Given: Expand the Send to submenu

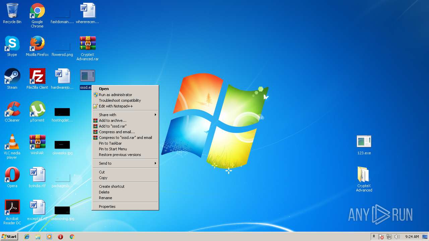Looking at the screenshot, I should point(125,163).
